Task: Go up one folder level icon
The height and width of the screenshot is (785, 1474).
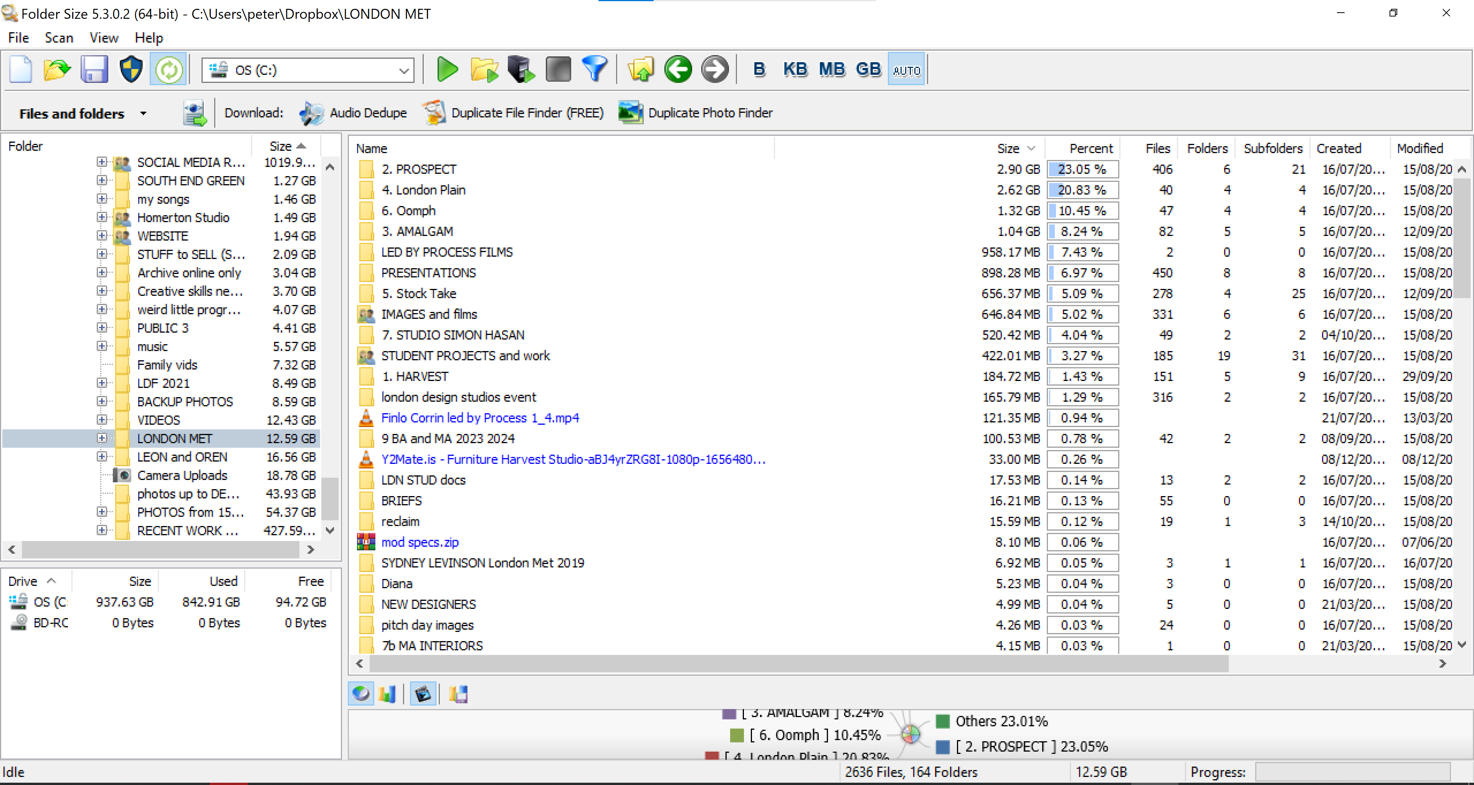Action: (x=640, y=70)
